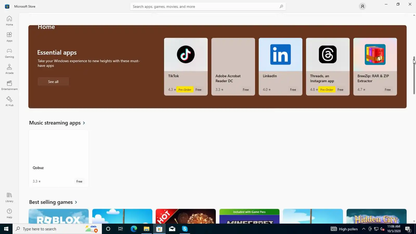Click the Qobuz 3.3 rating

coord(37,181)
